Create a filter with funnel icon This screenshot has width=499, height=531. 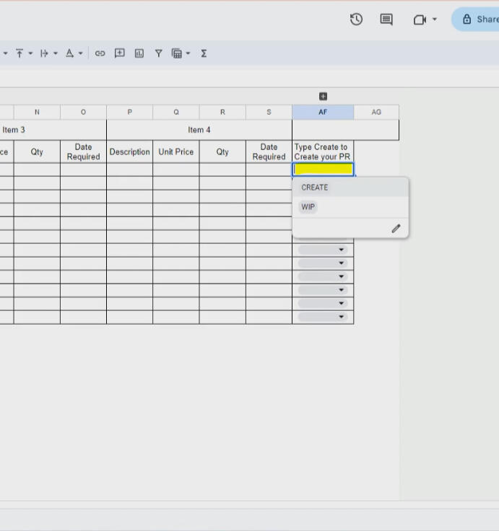pos(158,53)
